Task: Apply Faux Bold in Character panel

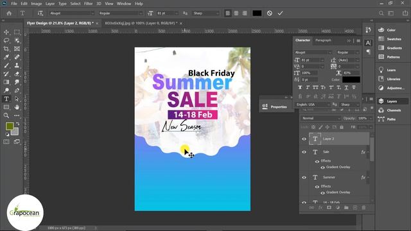Action: pyautogui.click(x=300, y=87)
